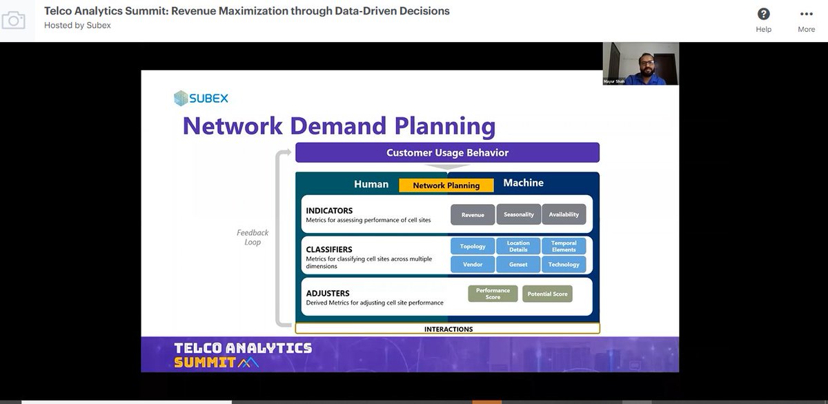Click the 'Vendor' classifier box
The height and width of the screenshot is (404, 828).
click(473, 264)
